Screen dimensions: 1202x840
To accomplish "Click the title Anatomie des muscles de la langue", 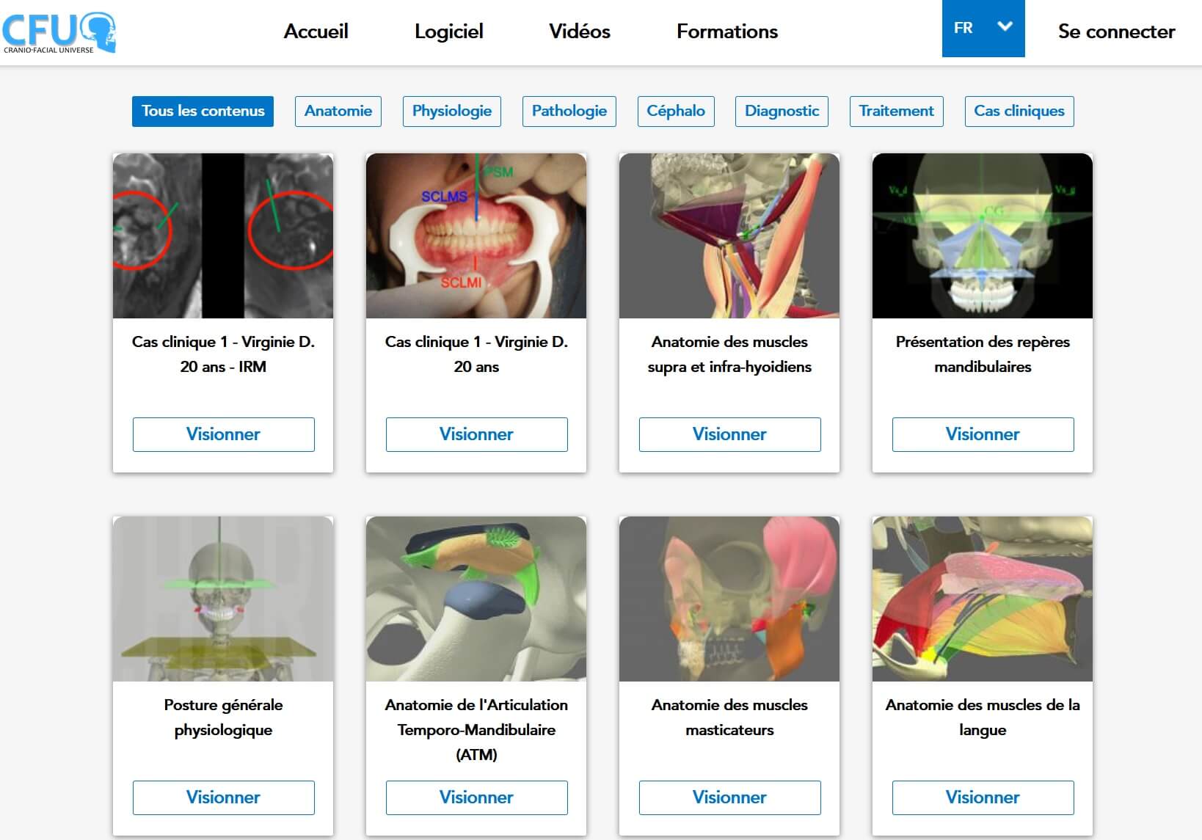I will (x=983, y=717).
